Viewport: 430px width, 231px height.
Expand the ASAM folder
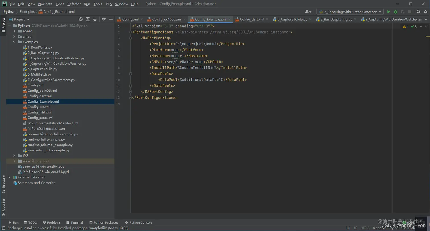14,31
